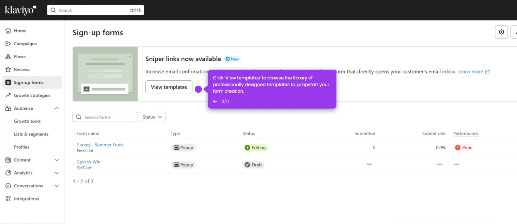Select Sign-up forms in sidebar
The width and height of the screenshot is (517, 224).
[32, 83]
